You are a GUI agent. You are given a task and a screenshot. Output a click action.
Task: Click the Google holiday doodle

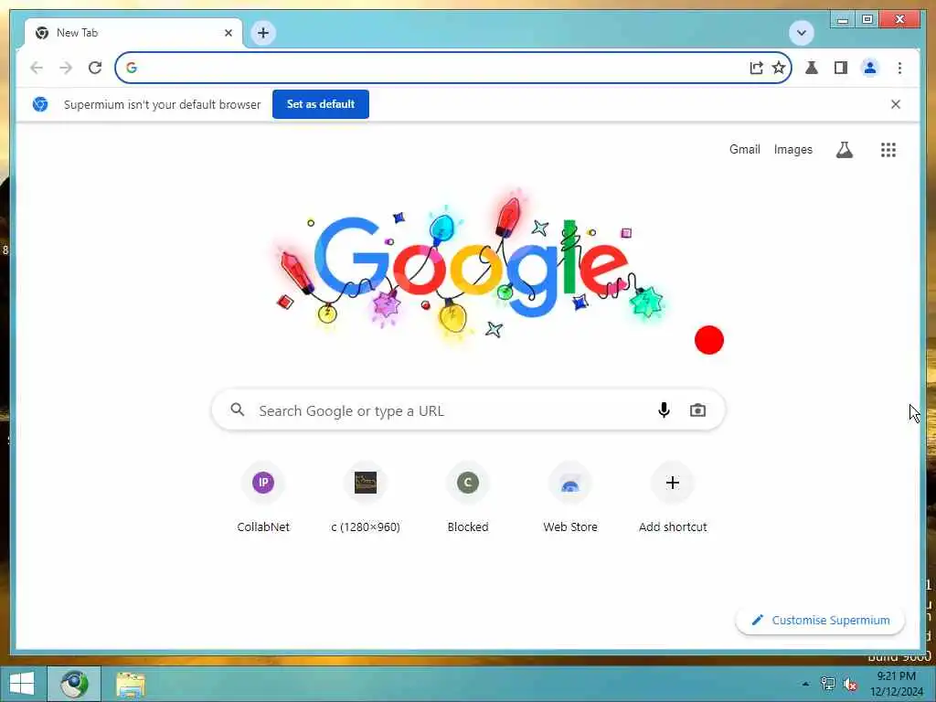point(469,266)
